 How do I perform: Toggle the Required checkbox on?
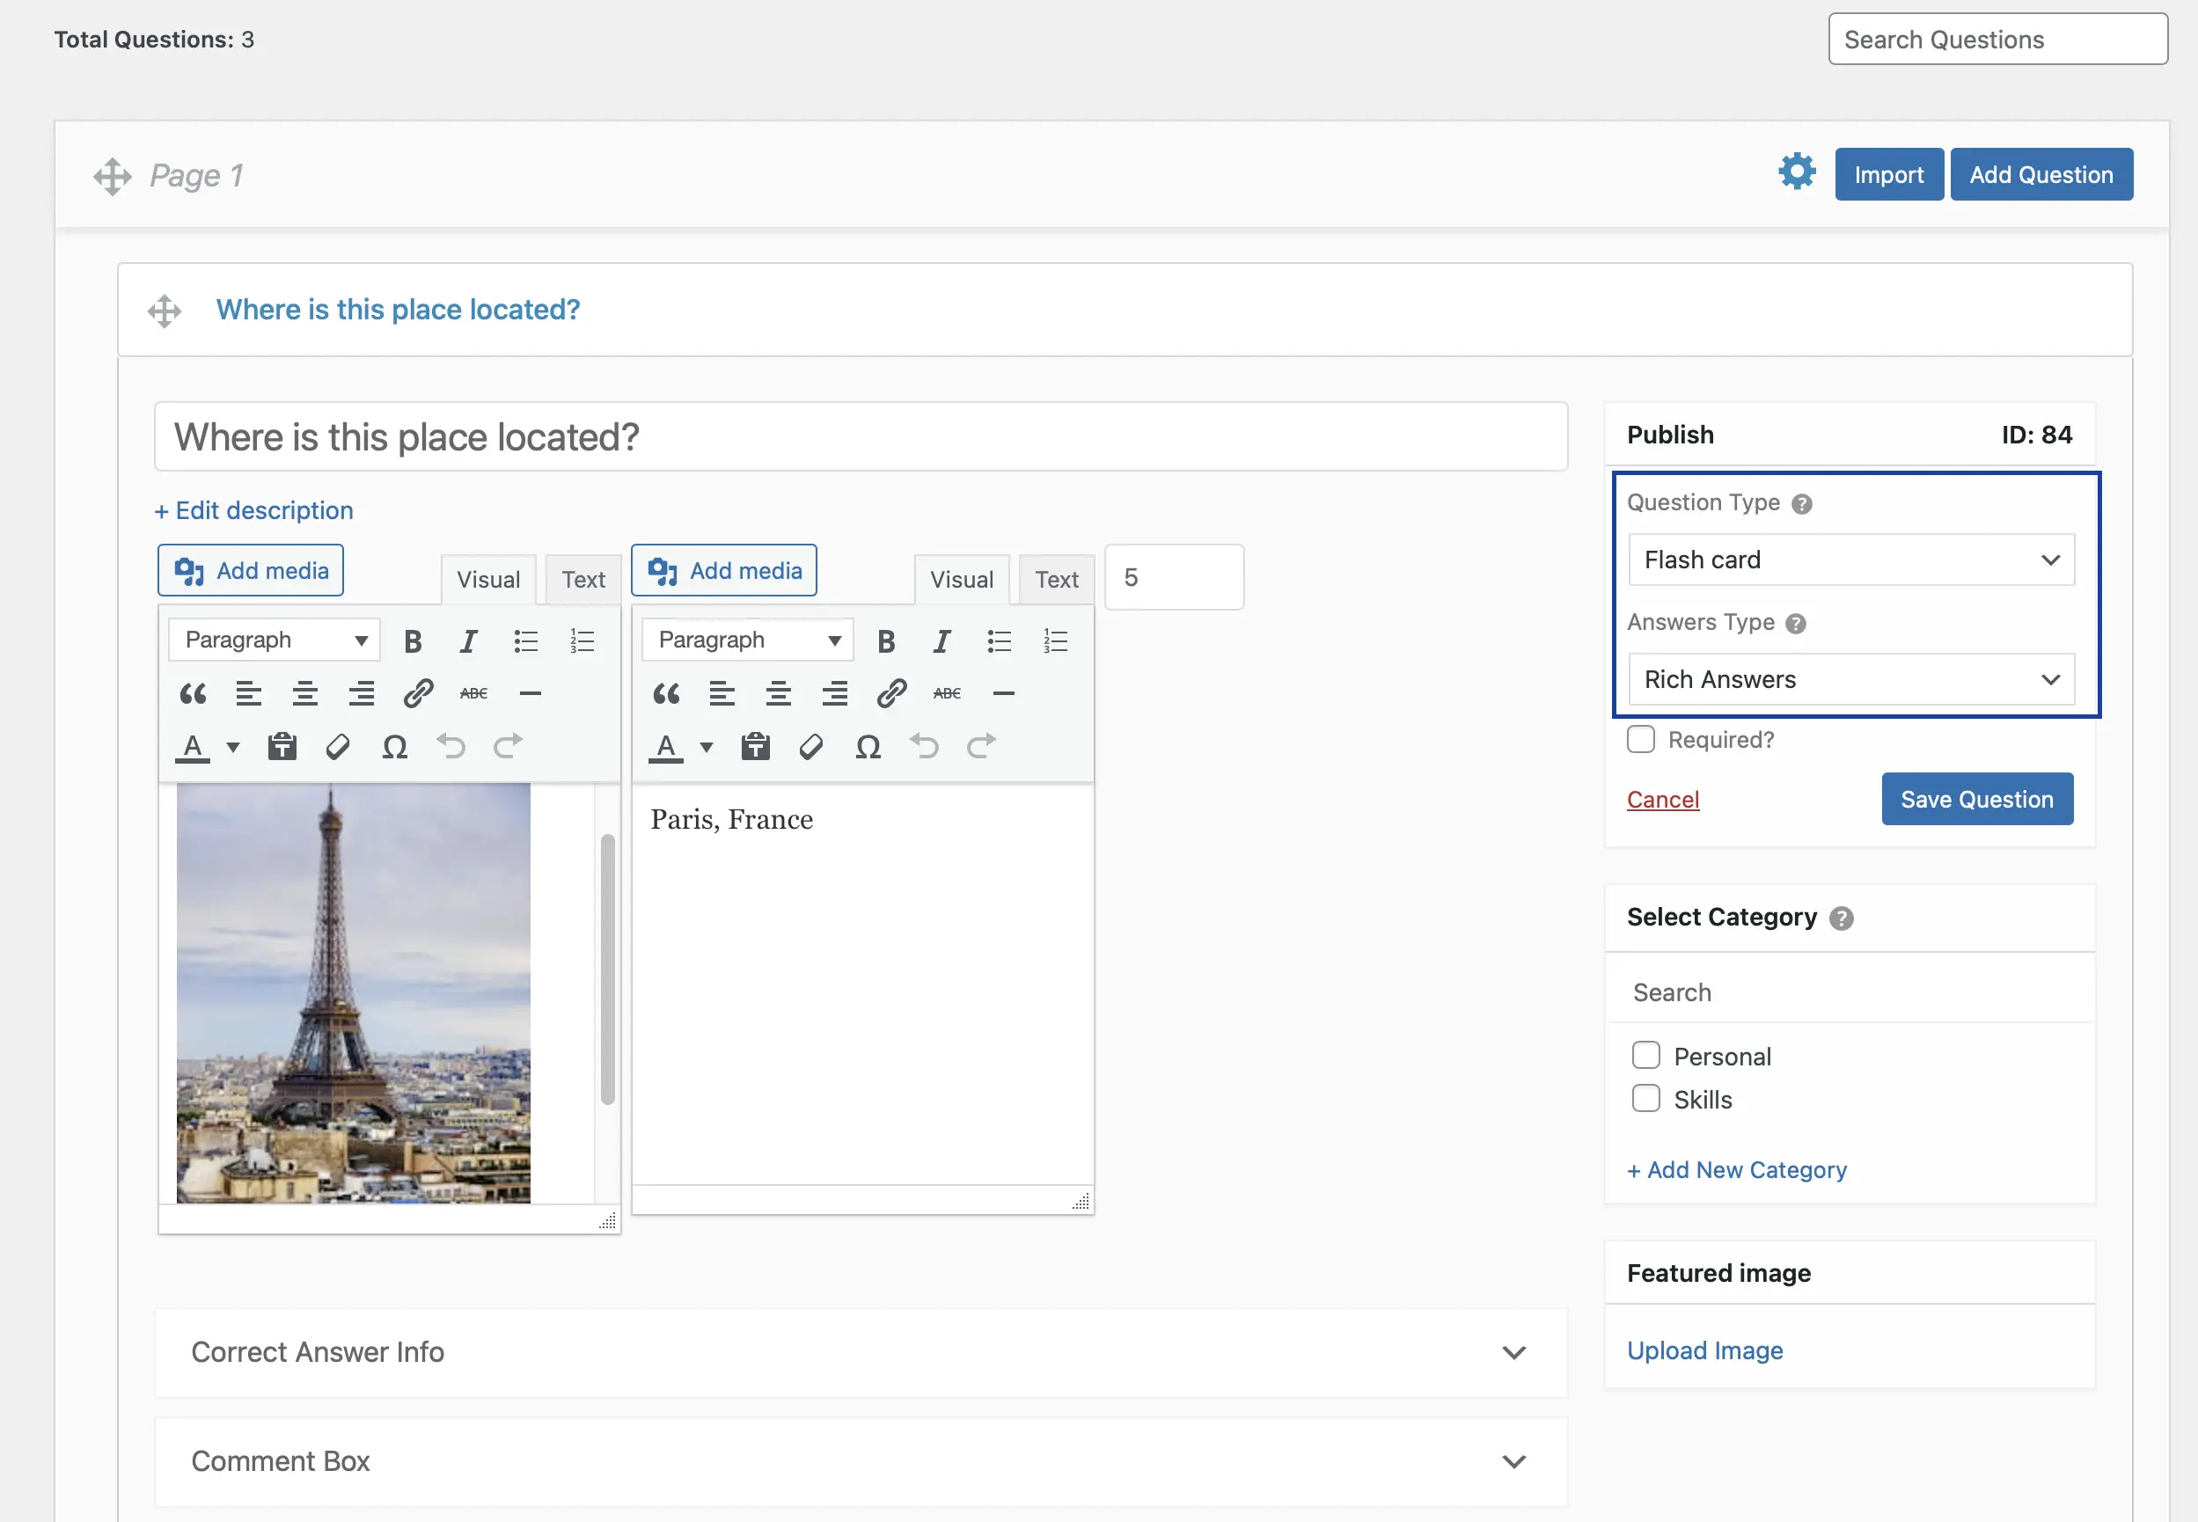1642,738
